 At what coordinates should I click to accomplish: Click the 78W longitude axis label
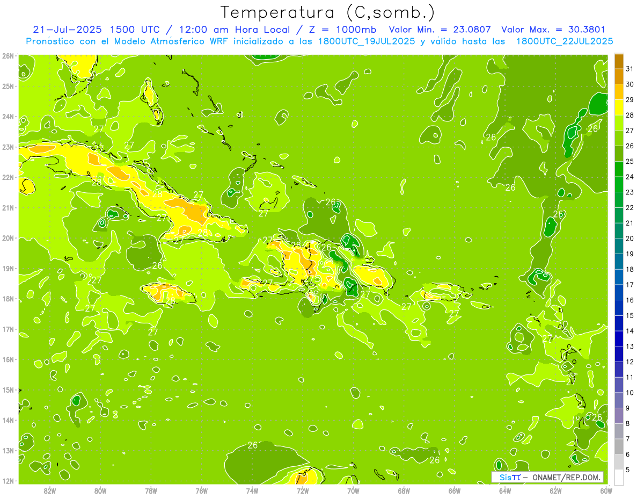(151, 490)
